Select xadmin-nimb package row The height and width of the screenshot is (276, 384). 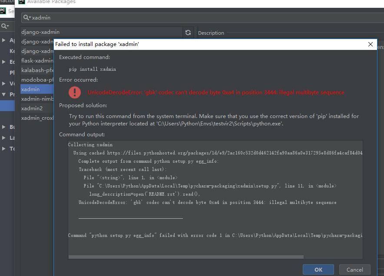click(37, 99)
